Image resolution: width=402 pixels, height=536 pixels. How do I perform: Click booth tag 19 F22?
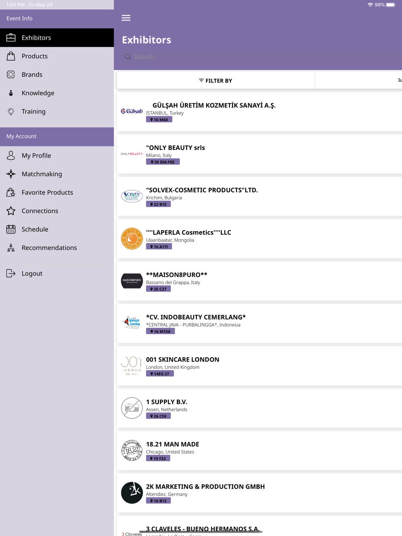[158, 459]
